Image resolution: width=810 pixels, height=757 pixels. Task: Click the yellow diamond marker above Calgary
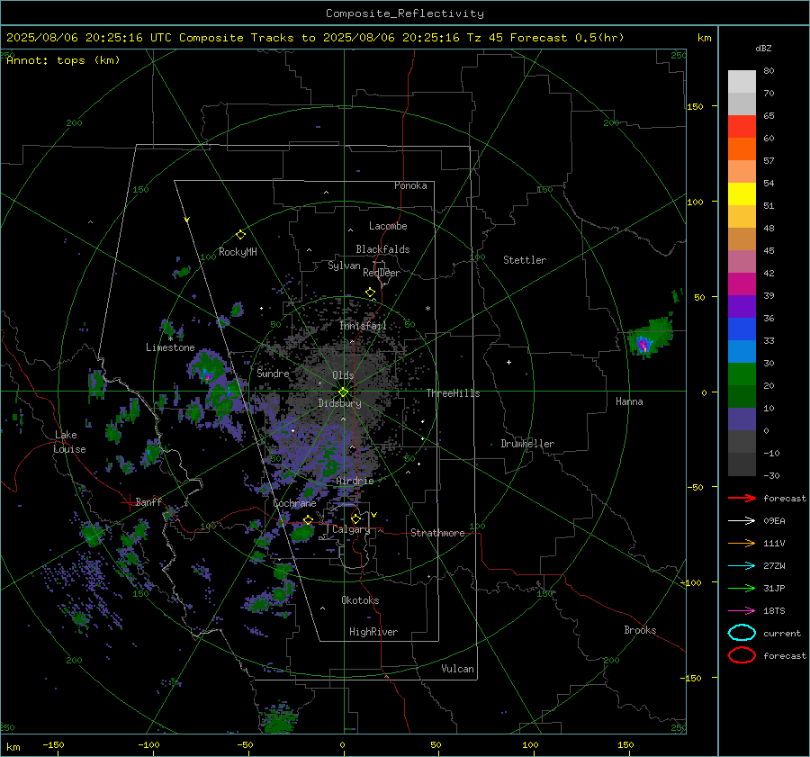(x=355, y=518)
